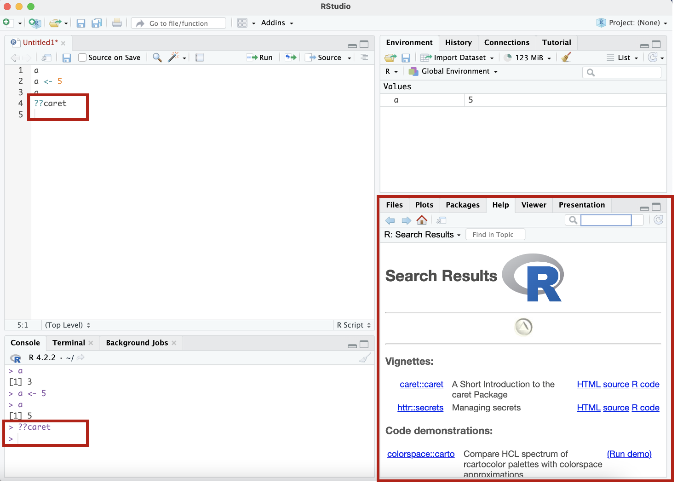The width and height of the screenshot is (677, 484).
Task: Click the Find in Topic field
Action: click(495, 235)
